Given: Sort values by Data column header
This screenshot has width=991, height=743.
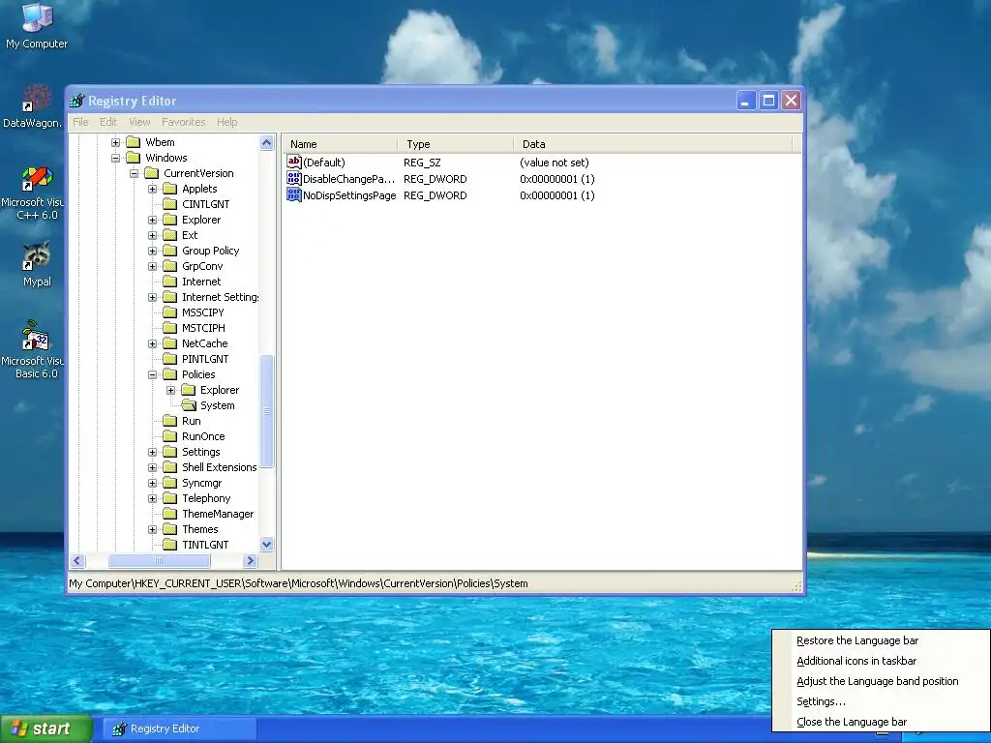Looking at the screenshot, I should pos(653,144).
